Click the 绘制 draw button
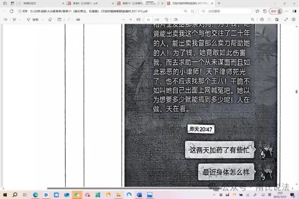The height and width of the screenshot is (199, 299). tap(35, 19)
